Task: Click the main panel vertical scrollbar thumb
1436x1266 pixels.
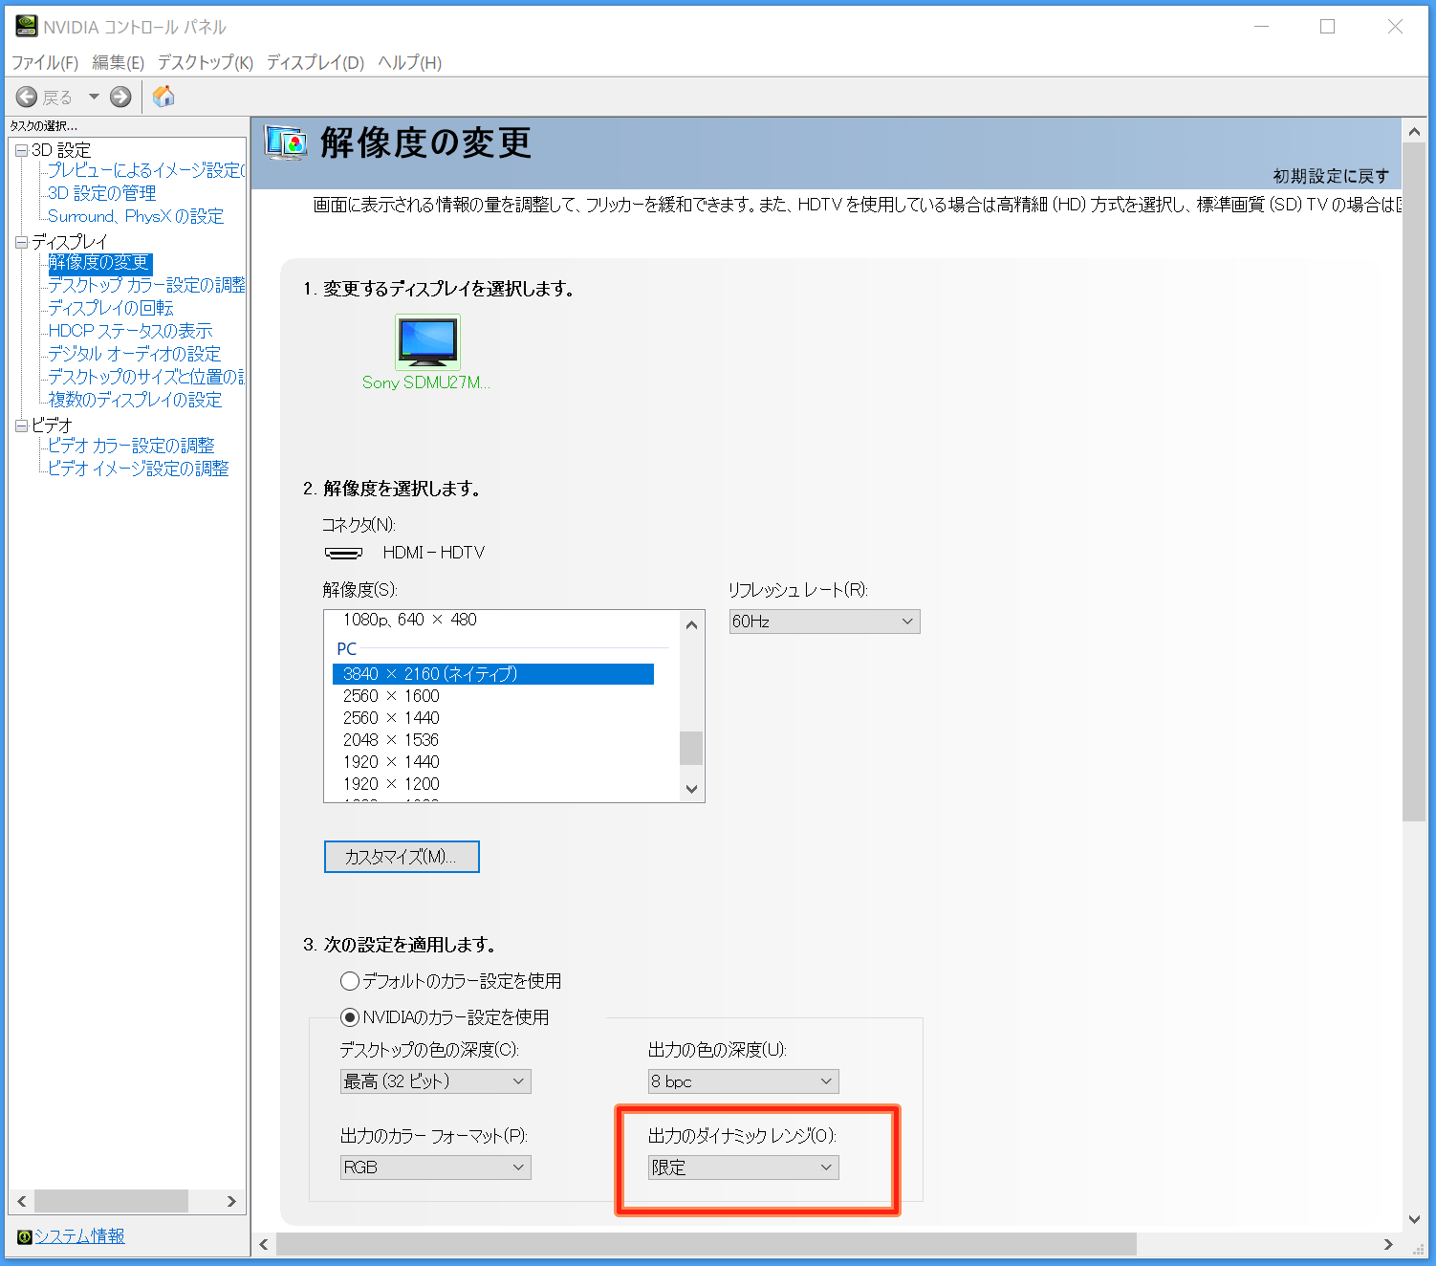Action: point(1414,481)
